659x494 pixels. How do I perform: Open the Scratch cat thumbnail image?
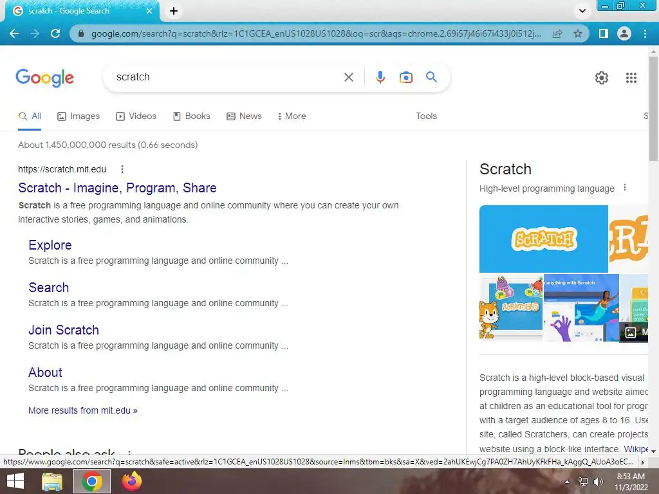(x=511, y=307)
